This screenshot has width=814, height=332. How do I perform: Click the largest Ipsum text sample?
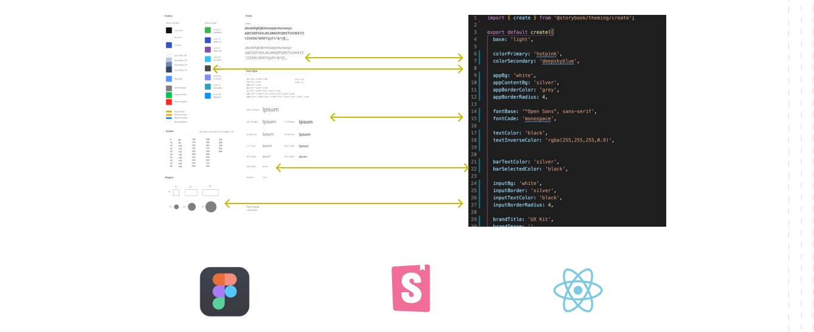tap(271, 109)
